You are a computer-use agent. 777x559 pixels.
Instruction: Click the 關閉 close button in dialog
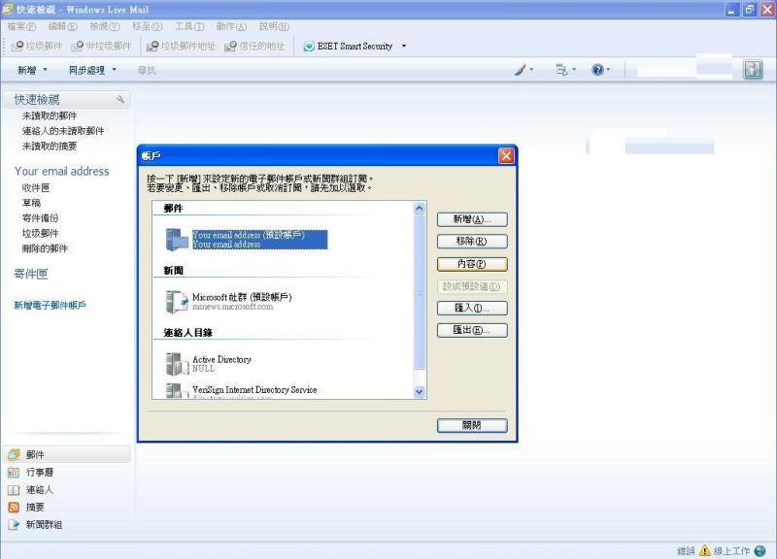[x=472, y=425]
